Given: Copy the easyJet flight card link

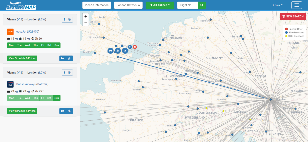Looking at the screenshot, I should click(x=70, y=20).
